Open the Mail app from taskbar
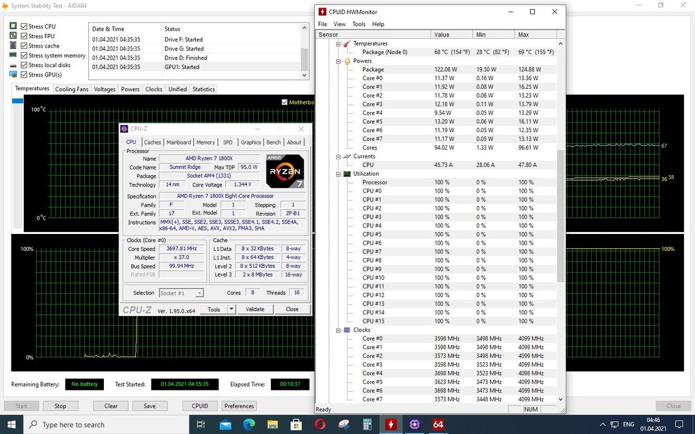 click(x=225, y=425)
